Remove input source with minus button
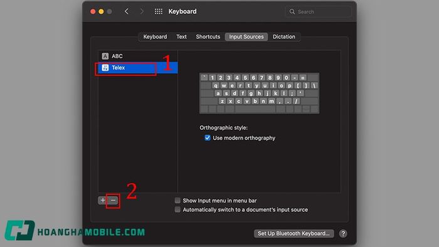The height and width of the screenshot is (247, 439). pos(113,200)
